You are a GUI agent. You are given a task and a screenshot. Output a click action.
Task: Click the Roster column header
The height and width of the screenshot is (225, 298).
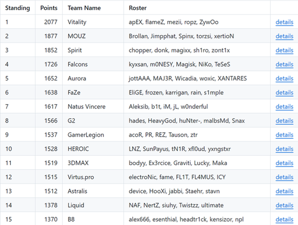pos(138,8)
